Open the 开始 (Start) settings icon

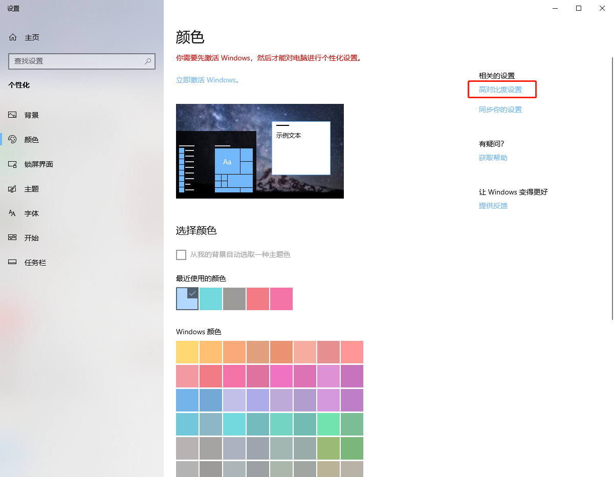[12, 237]
